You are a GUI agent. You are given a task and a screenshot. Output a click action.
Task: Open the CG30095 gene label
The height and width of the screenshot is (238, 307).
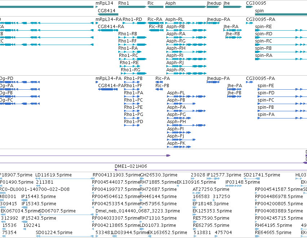click(x=256, y=3)
